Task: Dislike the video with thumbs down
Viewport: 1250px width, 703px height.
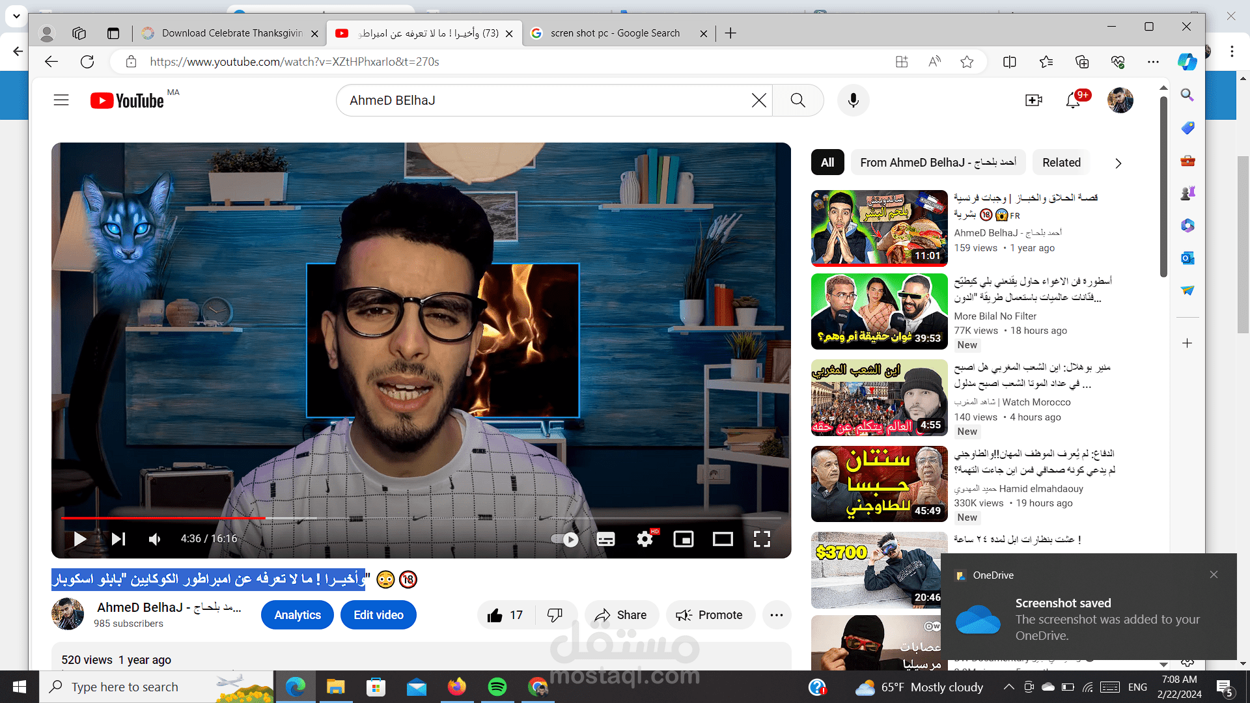Action: [555, 615]
